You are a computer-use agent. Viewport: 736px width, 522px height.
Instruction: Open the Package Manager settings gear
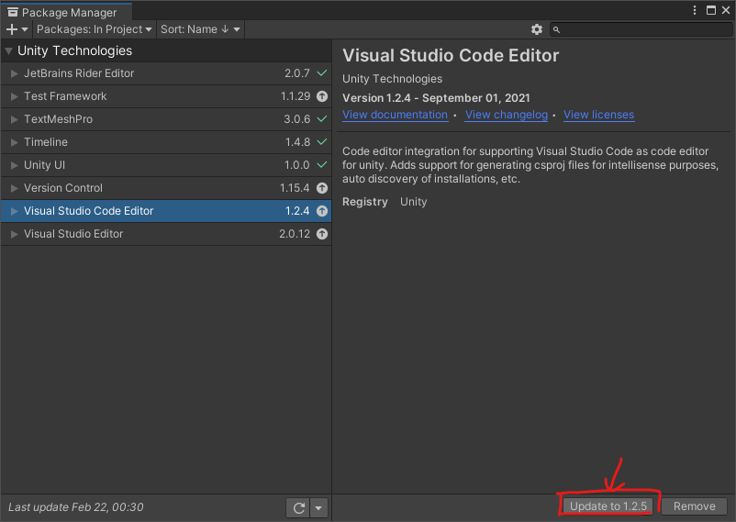pyautogui.click(x=537, y=29)
